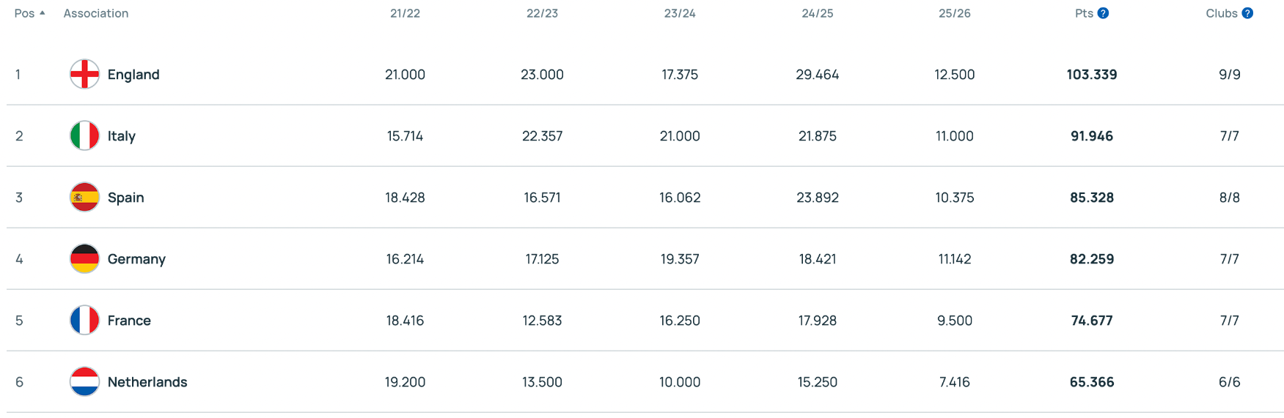Select the 24/25 season column header
This screenshot has width=1284, height=418.
point(817,13)
